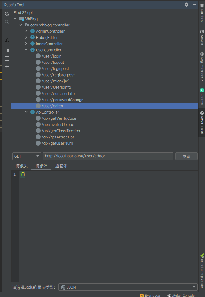Image resolution: width=205 pixels, height=297 pixels.
Task: Click the collapse all icon
Action: [x=7, y=67]
